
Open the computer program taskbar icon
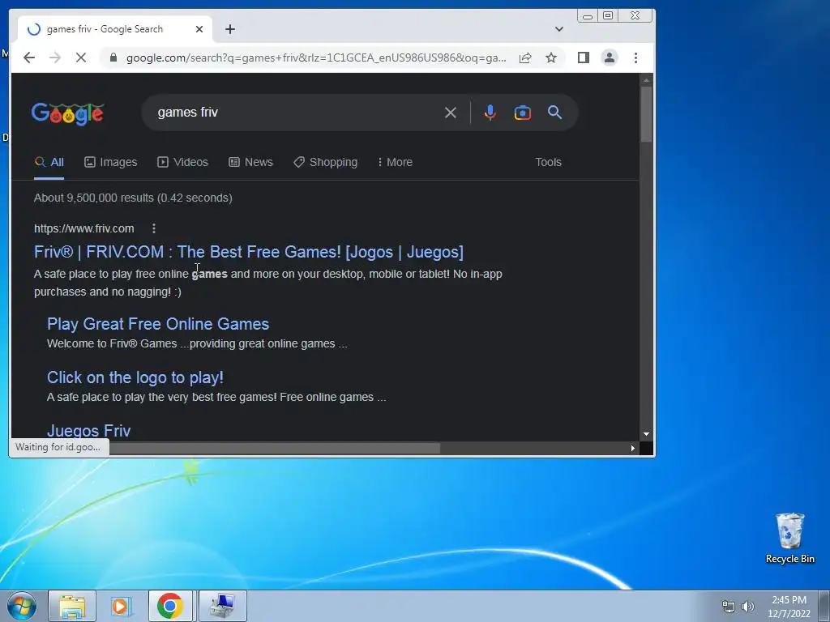223,606
